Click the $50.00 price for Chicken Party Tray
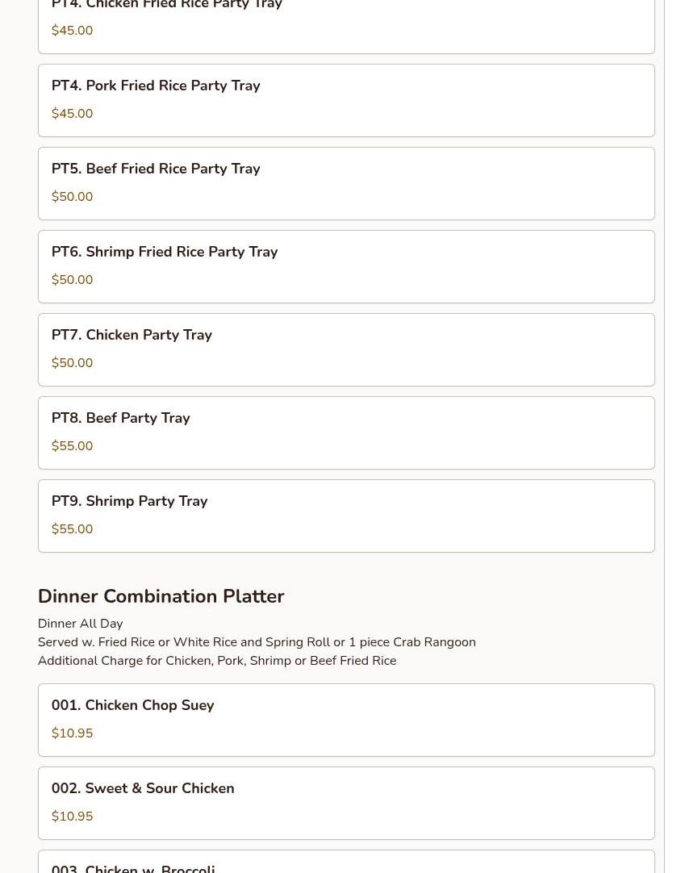The width and height of the screenshot is (681, 873). coord(72,363)
